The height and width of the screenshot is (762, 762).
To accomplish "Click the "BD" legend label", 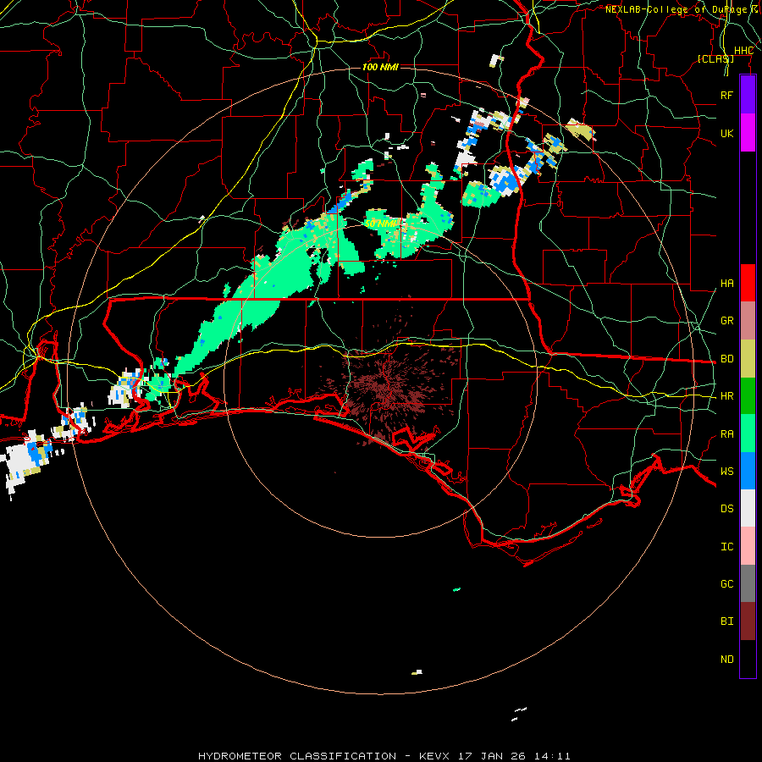I will tap(727, 359).
